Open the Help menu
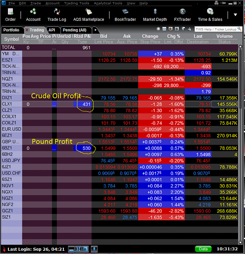This screenshot has width=245, height=254. click(143, 3)
